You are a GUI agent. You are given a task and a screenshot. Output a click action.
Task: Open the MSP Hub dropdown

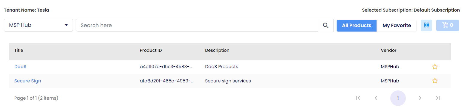38,25
